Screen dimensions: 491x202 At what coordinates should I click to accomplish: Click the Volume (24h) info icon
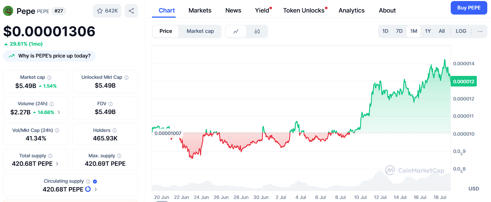[52, 104]
